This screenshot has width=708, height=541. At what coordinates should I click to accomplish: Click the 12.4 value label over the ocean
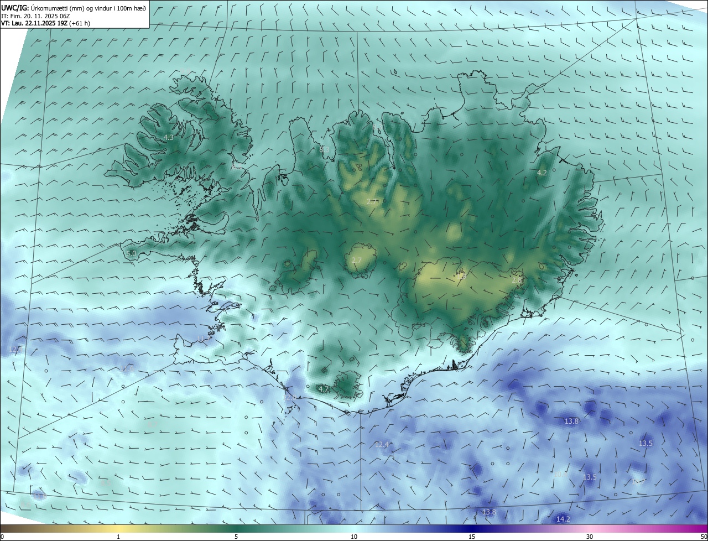[382, 445]
